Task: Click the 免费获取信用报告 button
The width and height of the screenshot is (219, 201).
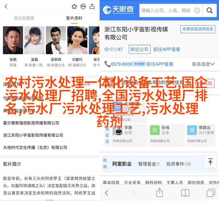Action: coord(198,29)
